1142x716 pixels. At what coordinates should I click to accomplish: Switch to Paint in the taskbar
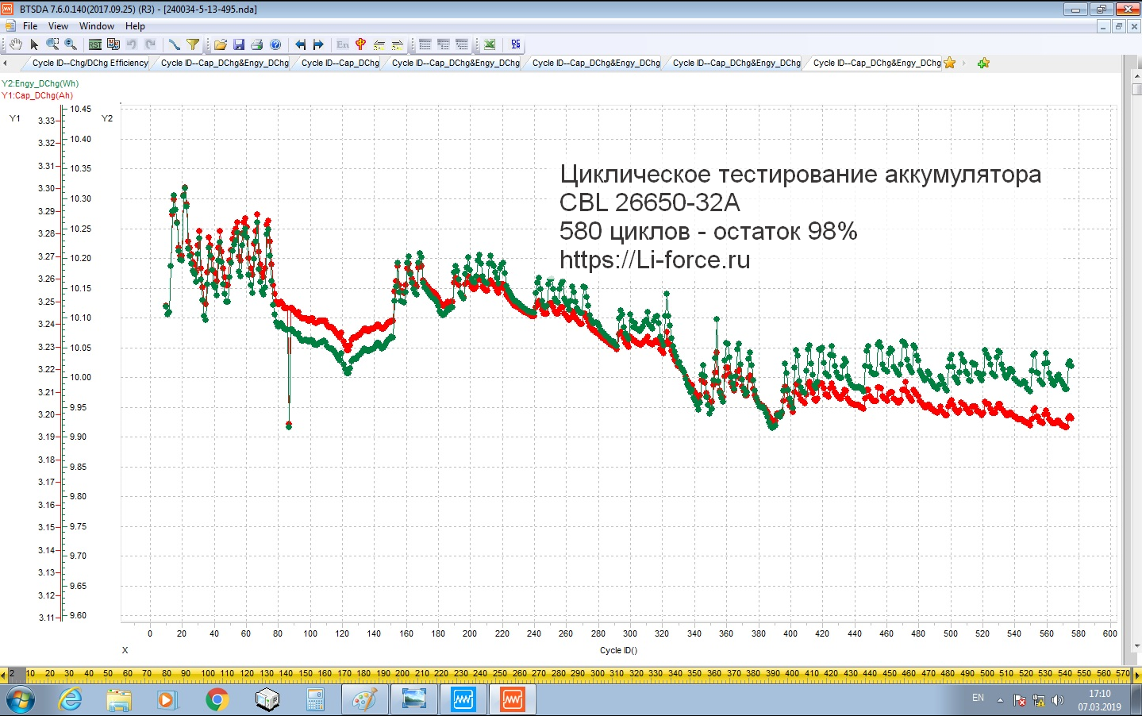[x=364, y=700]
